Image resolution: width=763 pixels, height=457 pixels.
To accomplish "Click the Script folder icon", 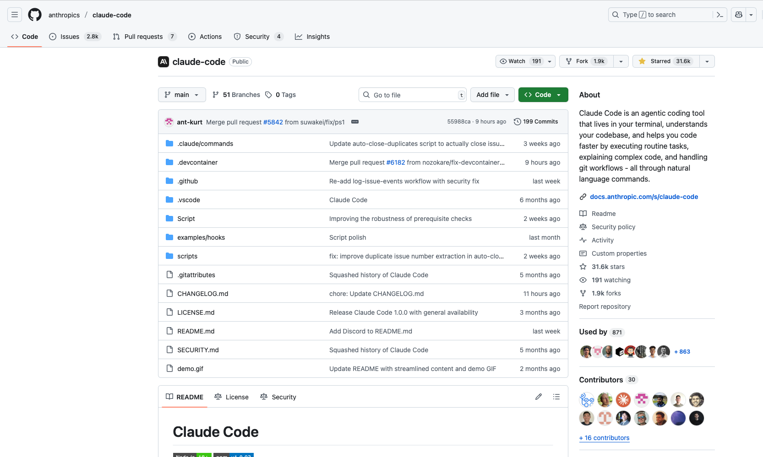I will coord(169,219).
